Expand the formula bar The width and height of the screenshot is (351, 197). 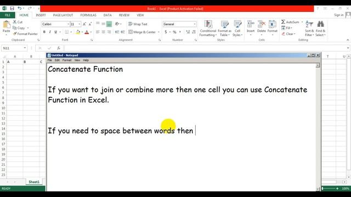point(348,48)
